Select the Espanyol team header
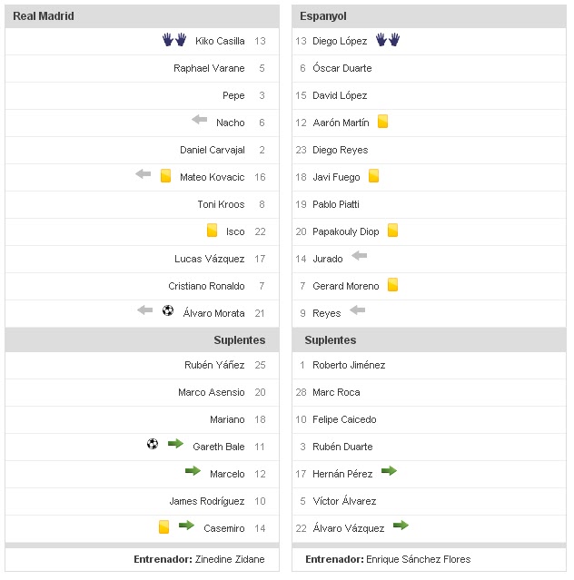 tap(323, 16)
